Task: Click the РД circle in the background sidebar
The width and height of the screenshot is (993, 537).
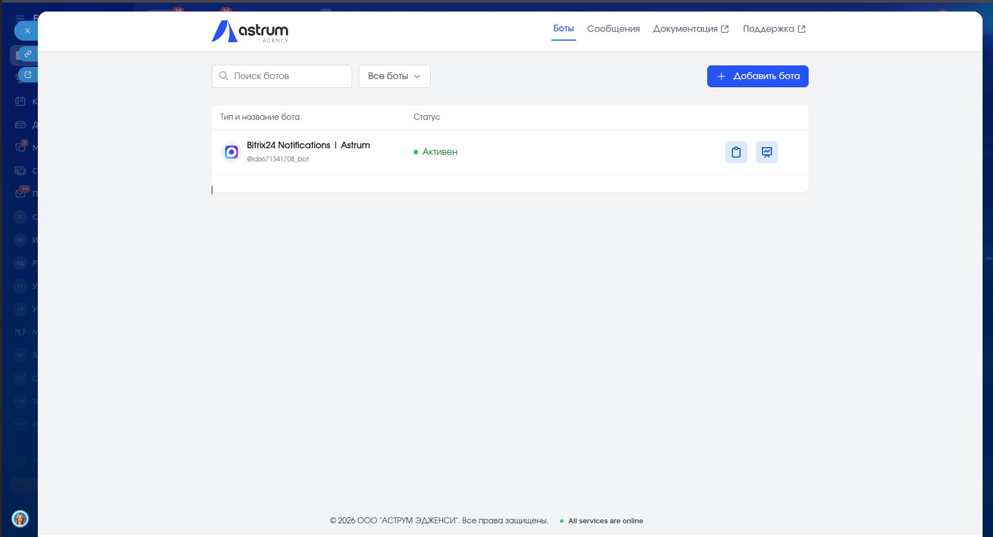Action: 20,263
